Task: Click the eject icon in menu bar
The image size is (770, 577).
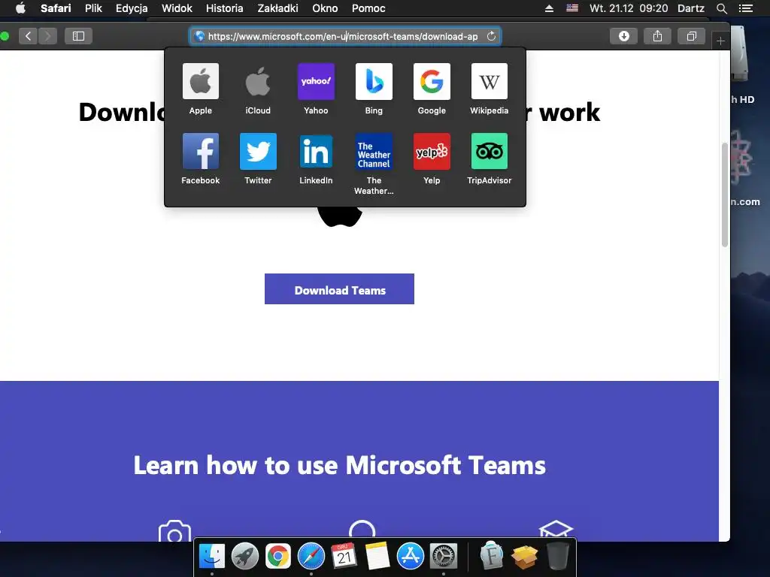Action: 549,8
